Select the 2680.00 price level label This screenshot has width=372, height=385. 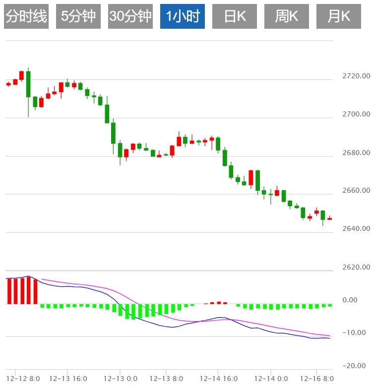(x=356, y=153)
